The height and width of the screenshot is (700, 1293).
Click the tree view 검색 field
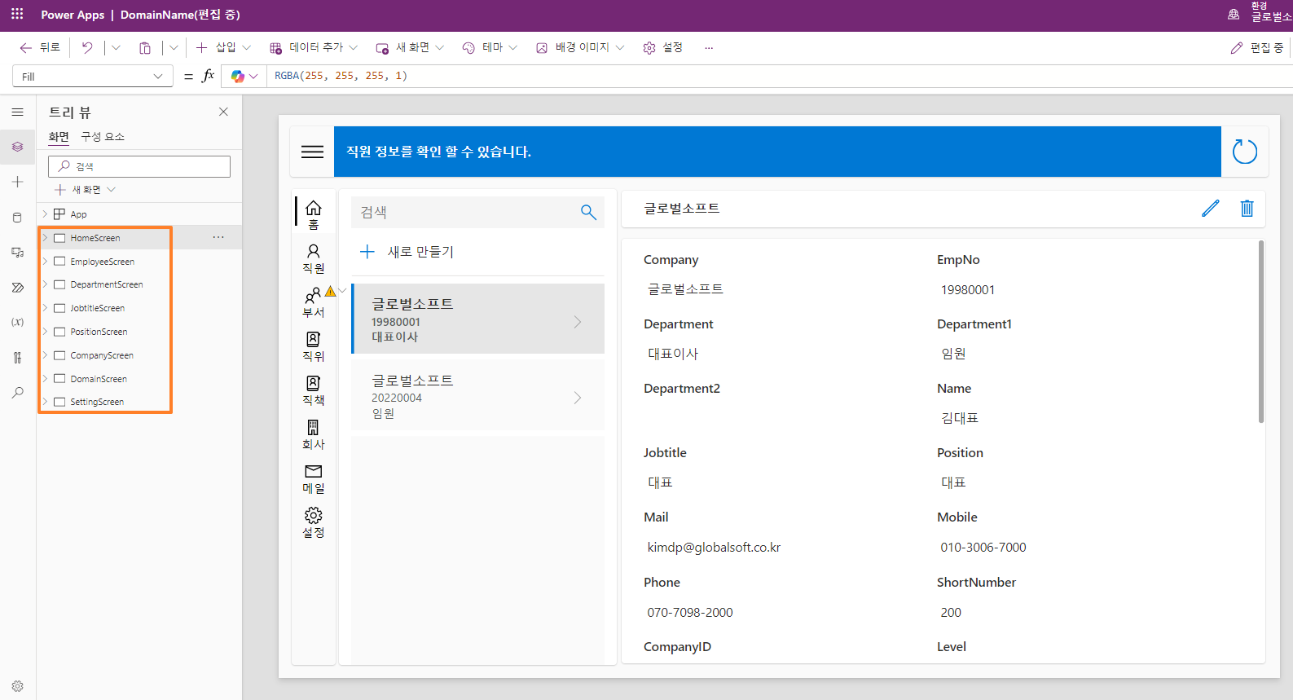pos(139,166)
